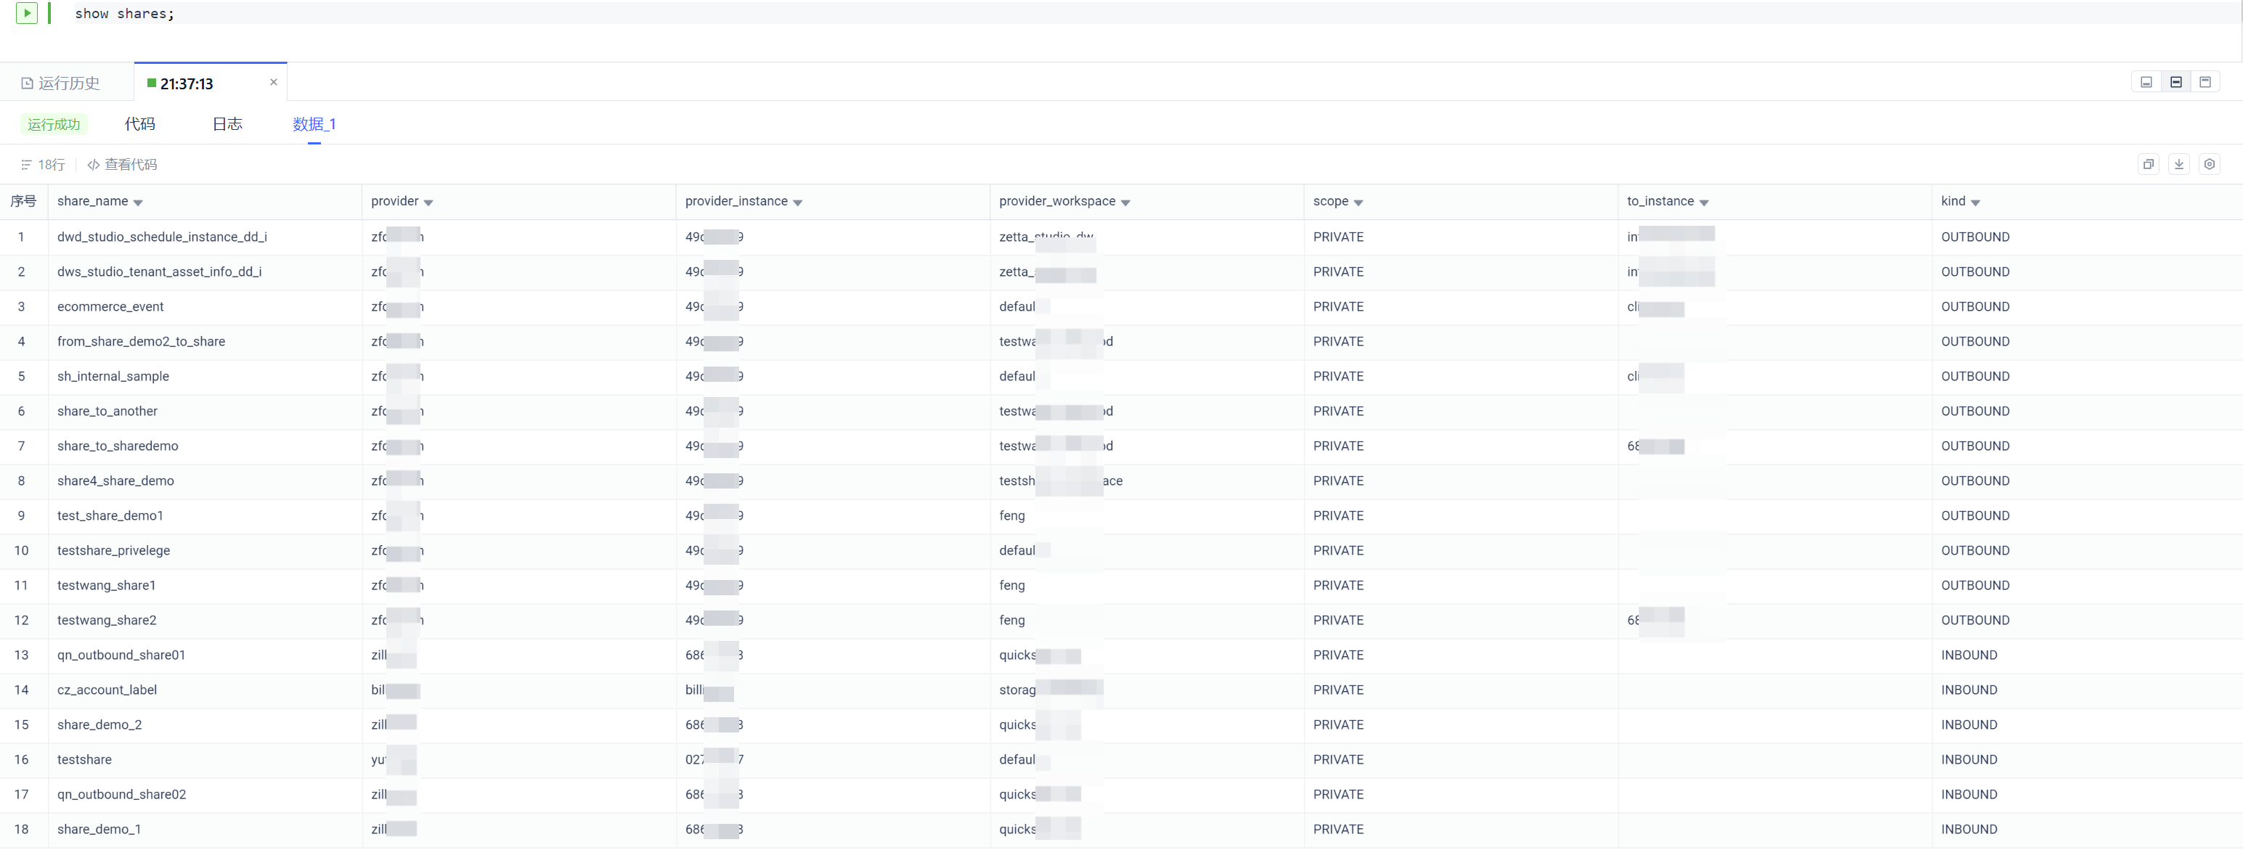Select the 数据_1 data tab

click(x=314, y=123)
